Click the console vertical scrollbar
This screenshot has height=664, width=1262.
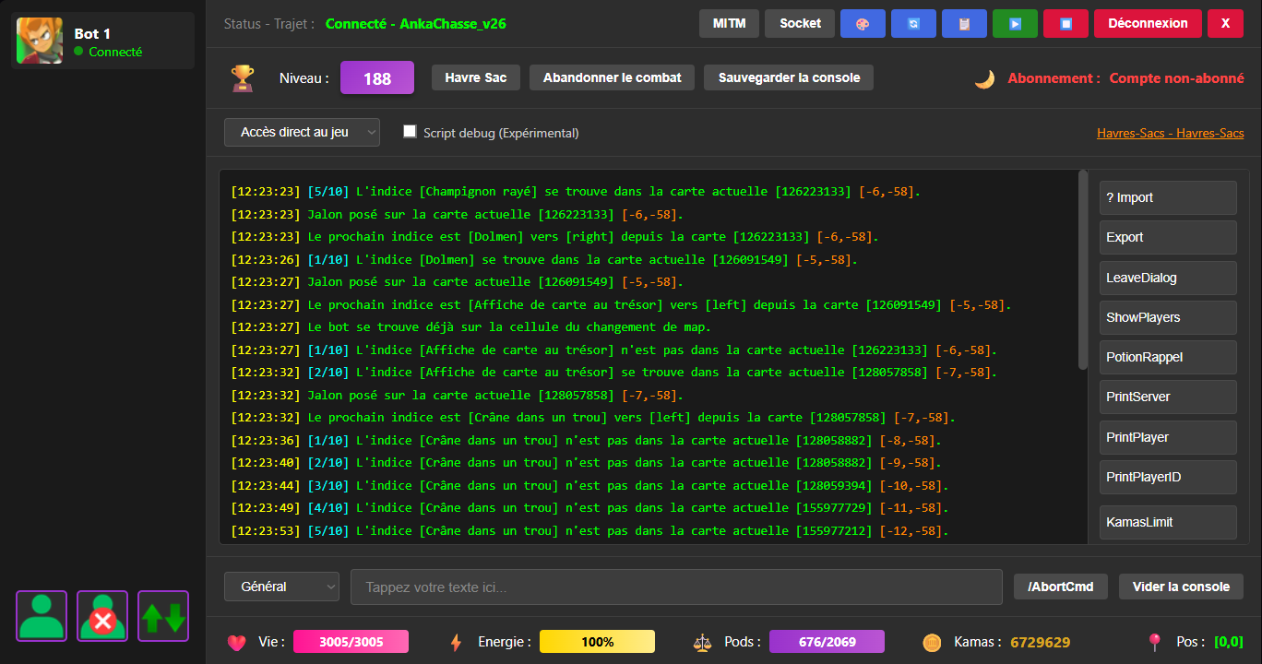[1083, 269]
